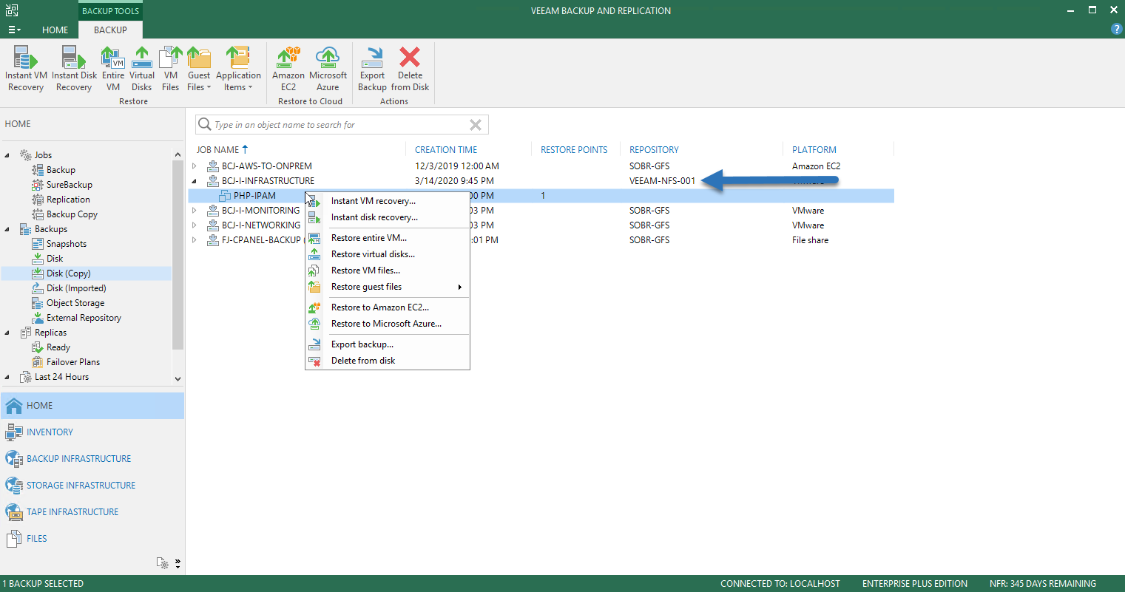1125x592 pixels.
Task: Sort by the JOB NAME column header
Action: tap(222, 149)
